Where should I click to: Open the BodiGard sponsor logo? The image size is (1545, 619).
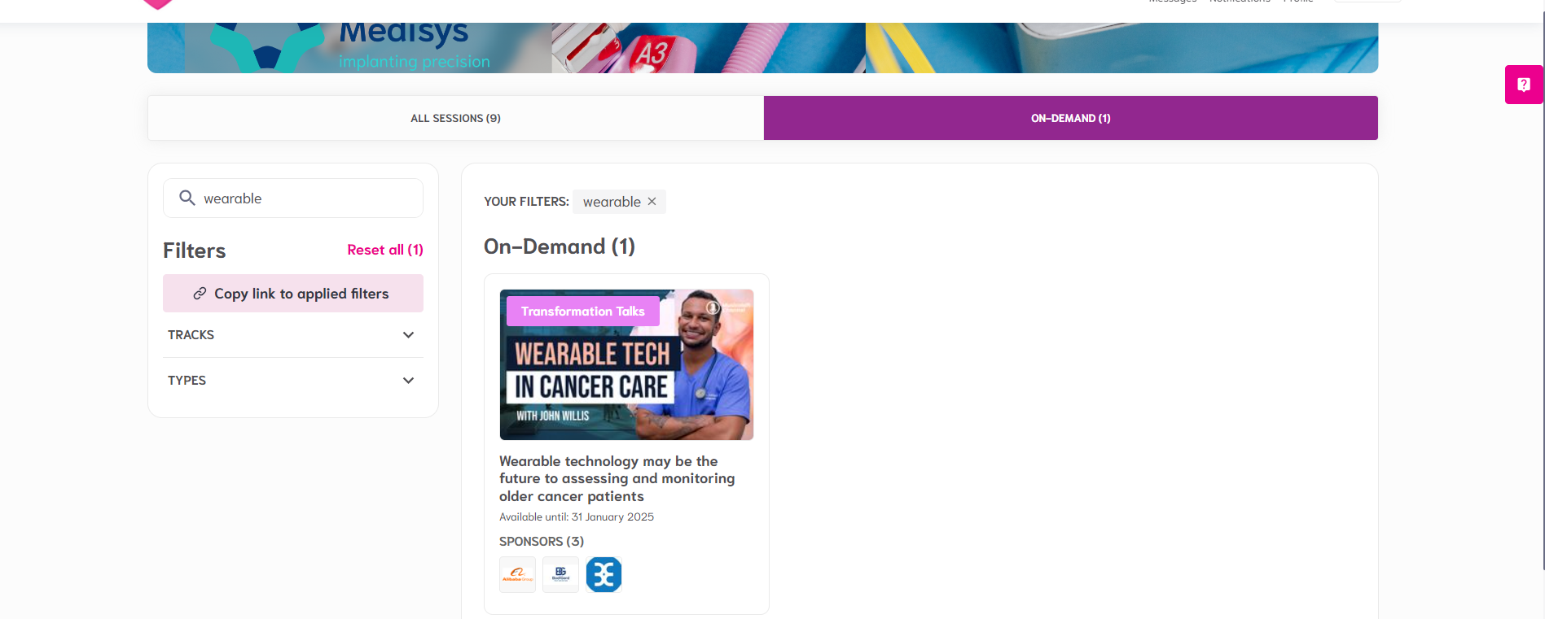(560, 575)
